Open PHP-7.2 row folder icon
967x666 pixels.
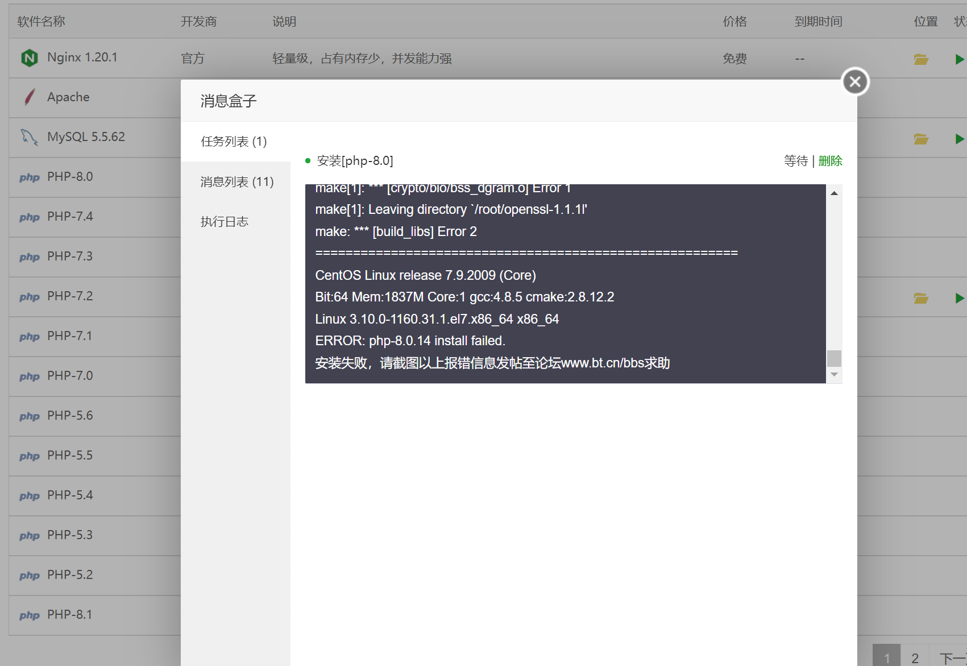pos(921,298)
